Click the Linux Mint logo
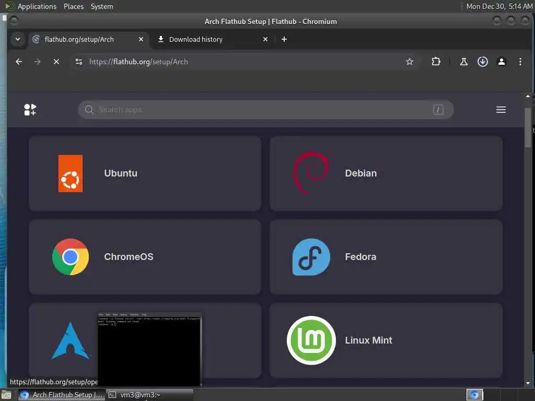The image size is (535, 401). point(311,340)
